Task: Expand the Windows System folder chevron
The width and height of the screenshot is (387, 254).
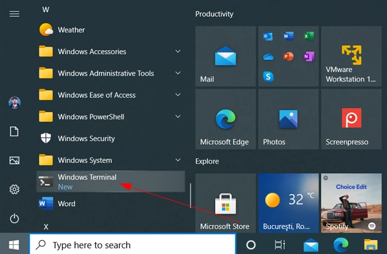Action: [x=178, y=160]
